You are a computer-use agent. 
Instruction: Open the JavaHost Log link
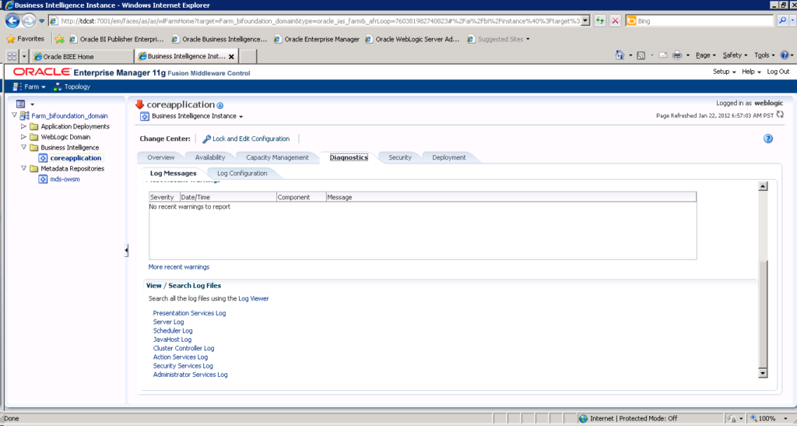point(172,340)
